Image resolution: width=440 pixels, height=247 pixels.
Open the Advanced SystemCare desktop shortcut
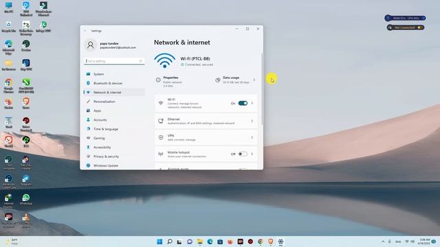pyautogui.click(x=9, y=181)
